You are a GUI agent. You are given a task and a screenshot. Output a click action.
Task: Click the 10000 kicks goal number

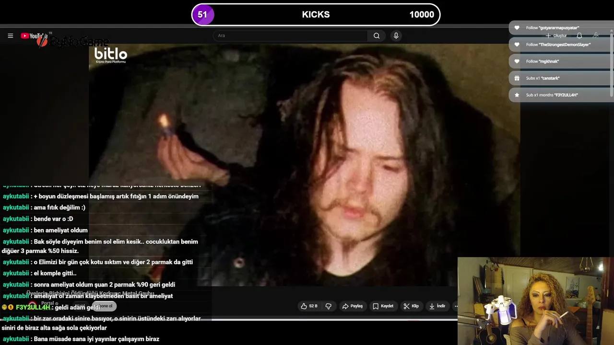(x=422, y=14)
